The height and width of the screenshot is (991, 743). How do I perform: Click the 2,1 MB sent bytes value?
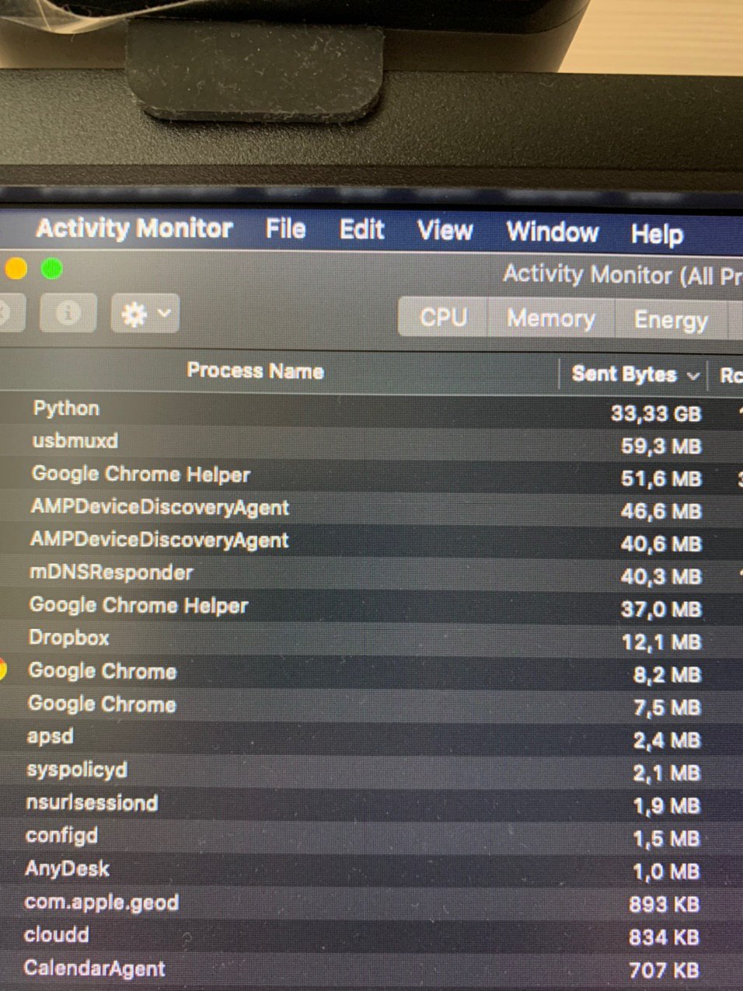pos(666,773)
